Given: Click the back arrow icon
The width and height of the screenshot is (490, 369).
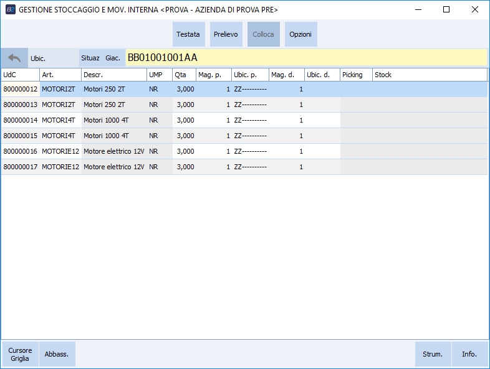Looking at the screenshot, I should [x=14, y=58].
